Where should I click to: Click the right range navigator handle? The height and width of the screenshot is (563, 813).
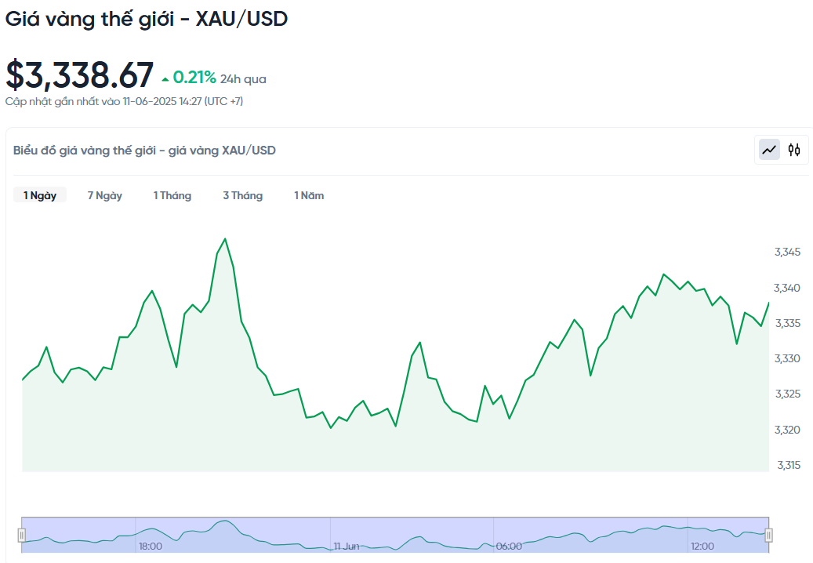pos(769,535)
